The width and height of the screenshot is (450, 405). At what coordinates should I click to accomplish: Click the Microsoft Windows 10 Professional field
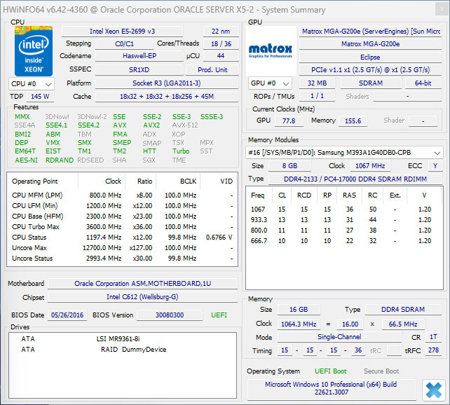[331, 388]
